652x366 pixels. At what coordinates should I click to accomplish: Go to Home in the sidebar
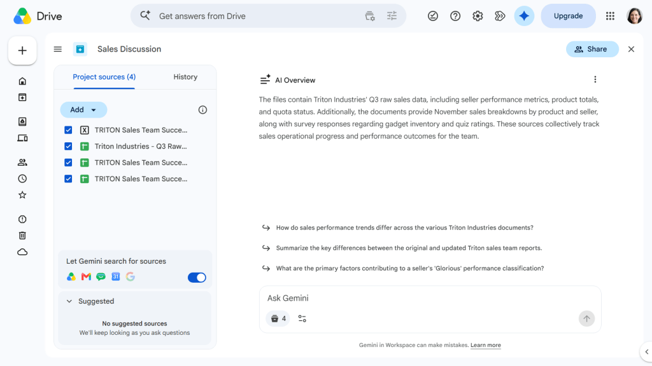pos(22,81)
